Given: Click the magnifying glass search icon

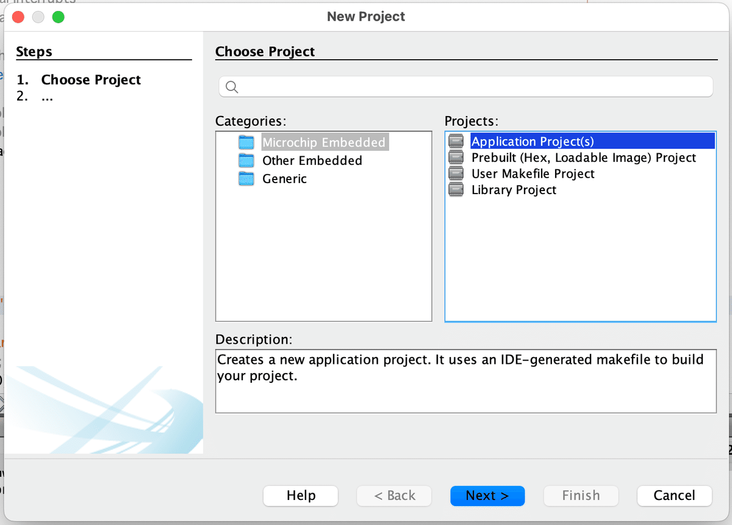Looking at the screenshot, I should click(232, 87).
